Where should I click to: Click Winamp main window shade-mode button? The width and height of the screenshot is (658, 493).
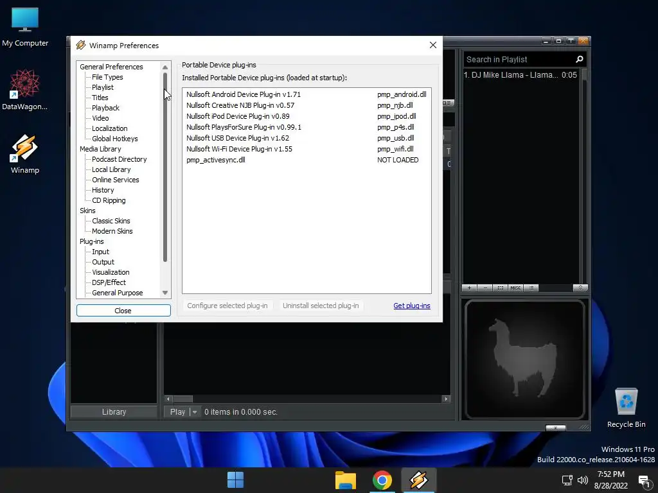(571, 40)
